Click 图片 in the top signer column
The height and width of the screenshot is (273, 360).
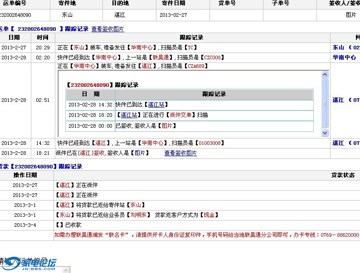click(351, 15)
